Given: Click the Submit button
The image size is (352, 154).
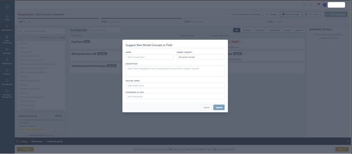Looking at the screenshot, I should coord(219,107).
